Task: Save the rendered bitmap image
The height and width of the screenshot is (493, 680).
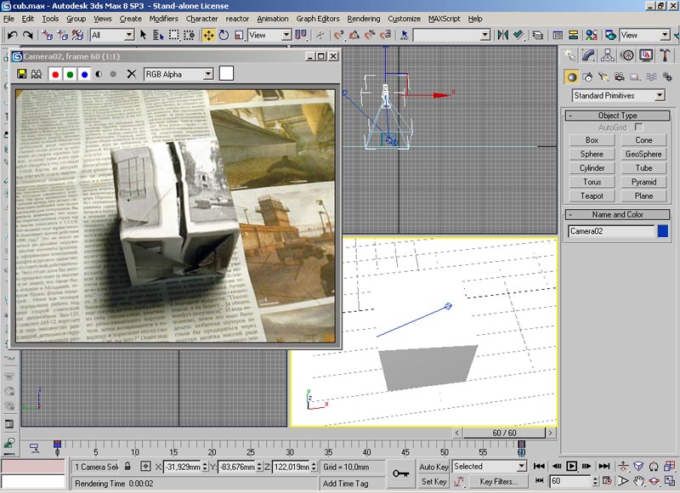Action: pos(22,74)
